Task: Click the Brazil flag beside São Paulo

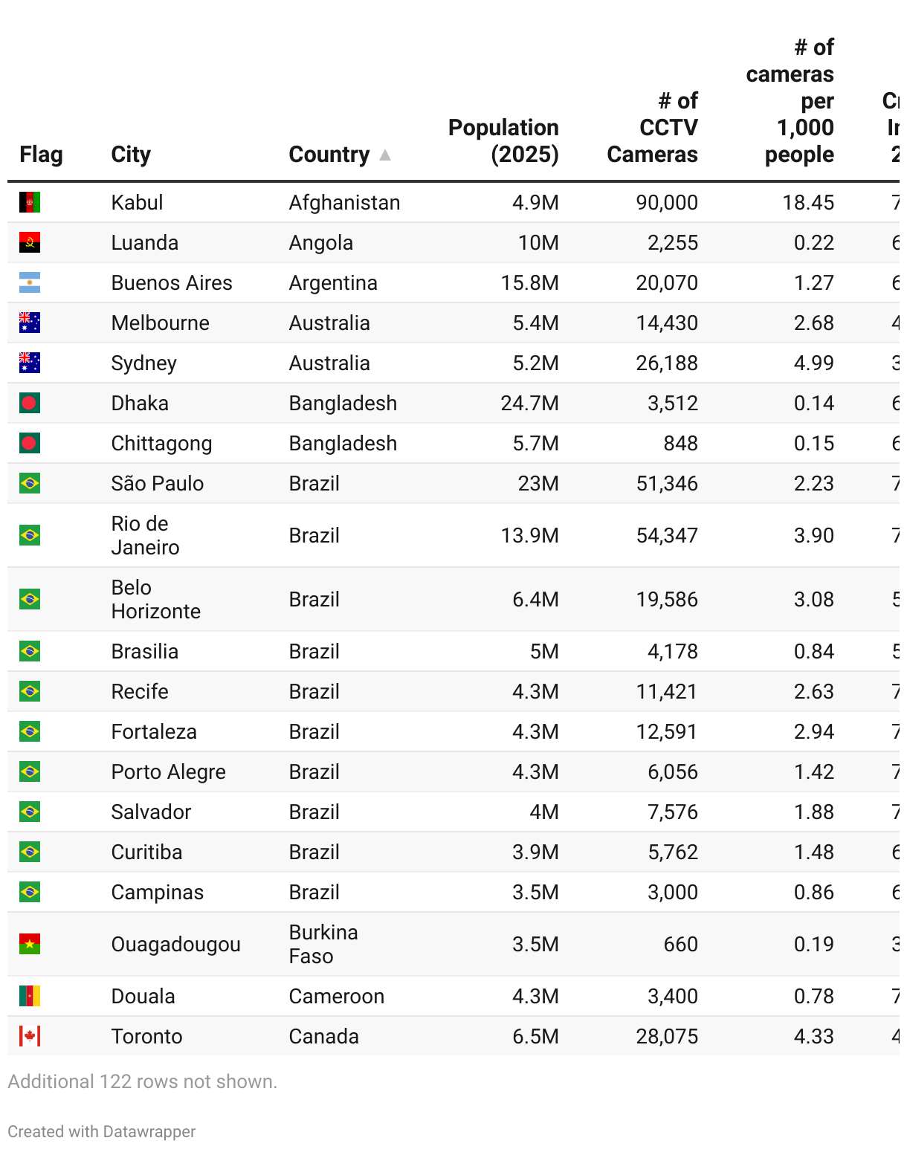Action: coord(30,483)
